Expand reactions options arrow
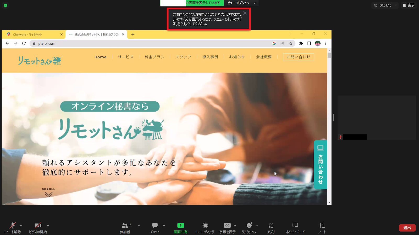 (257, 225)
